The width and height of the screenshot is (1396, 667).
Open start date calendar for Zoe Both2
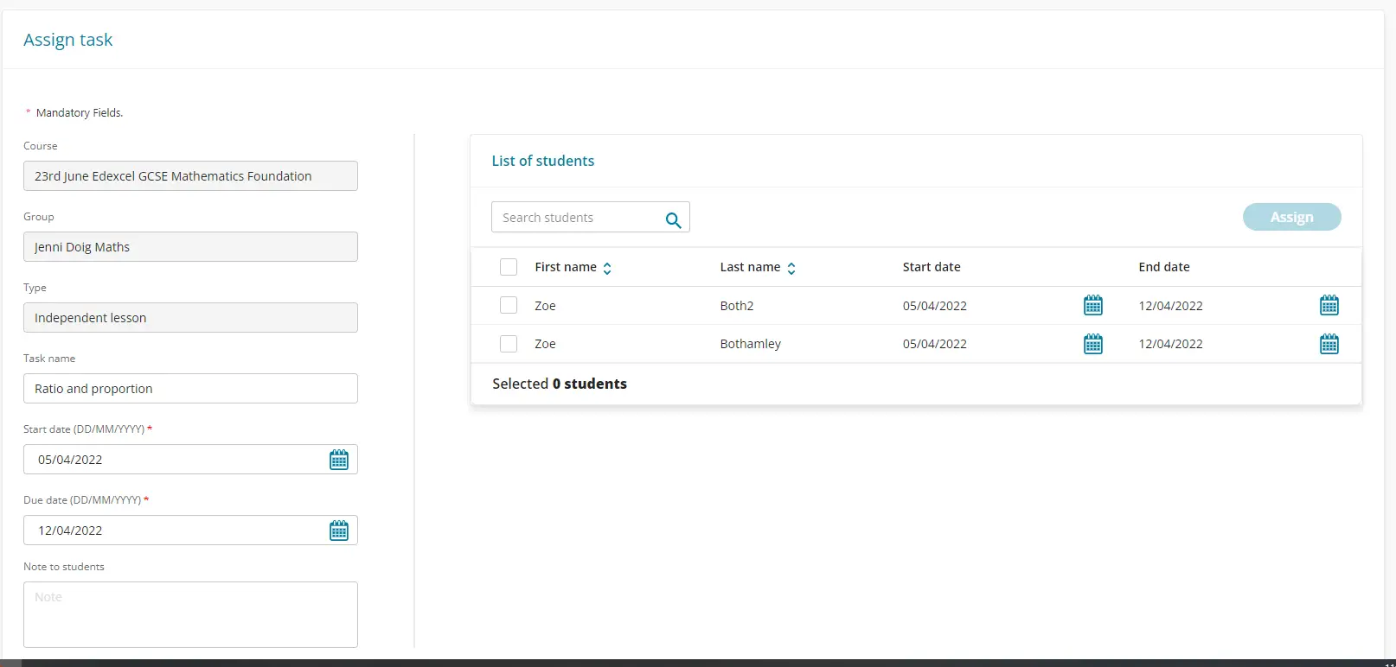[1093, 305]
